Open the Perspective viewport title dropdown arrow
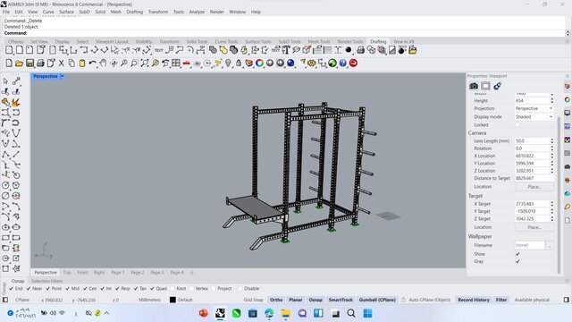 [x=62, y=76]
